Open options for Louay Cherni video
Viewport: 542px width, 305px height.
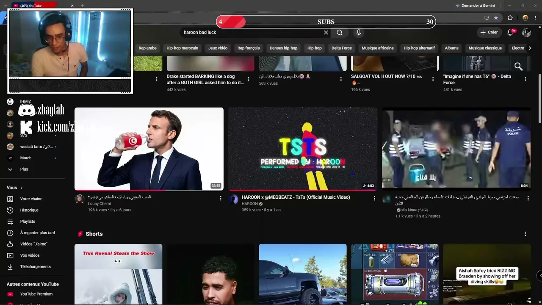(221, 198)
